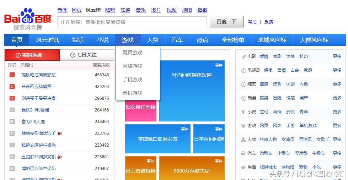This screenshot has height=180, width=348.
Task: Go to 指数 in top links
Action: click(202, 10)
